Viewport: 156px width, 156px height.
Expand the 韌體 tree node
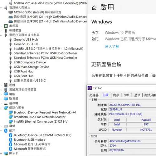point(1,85)
